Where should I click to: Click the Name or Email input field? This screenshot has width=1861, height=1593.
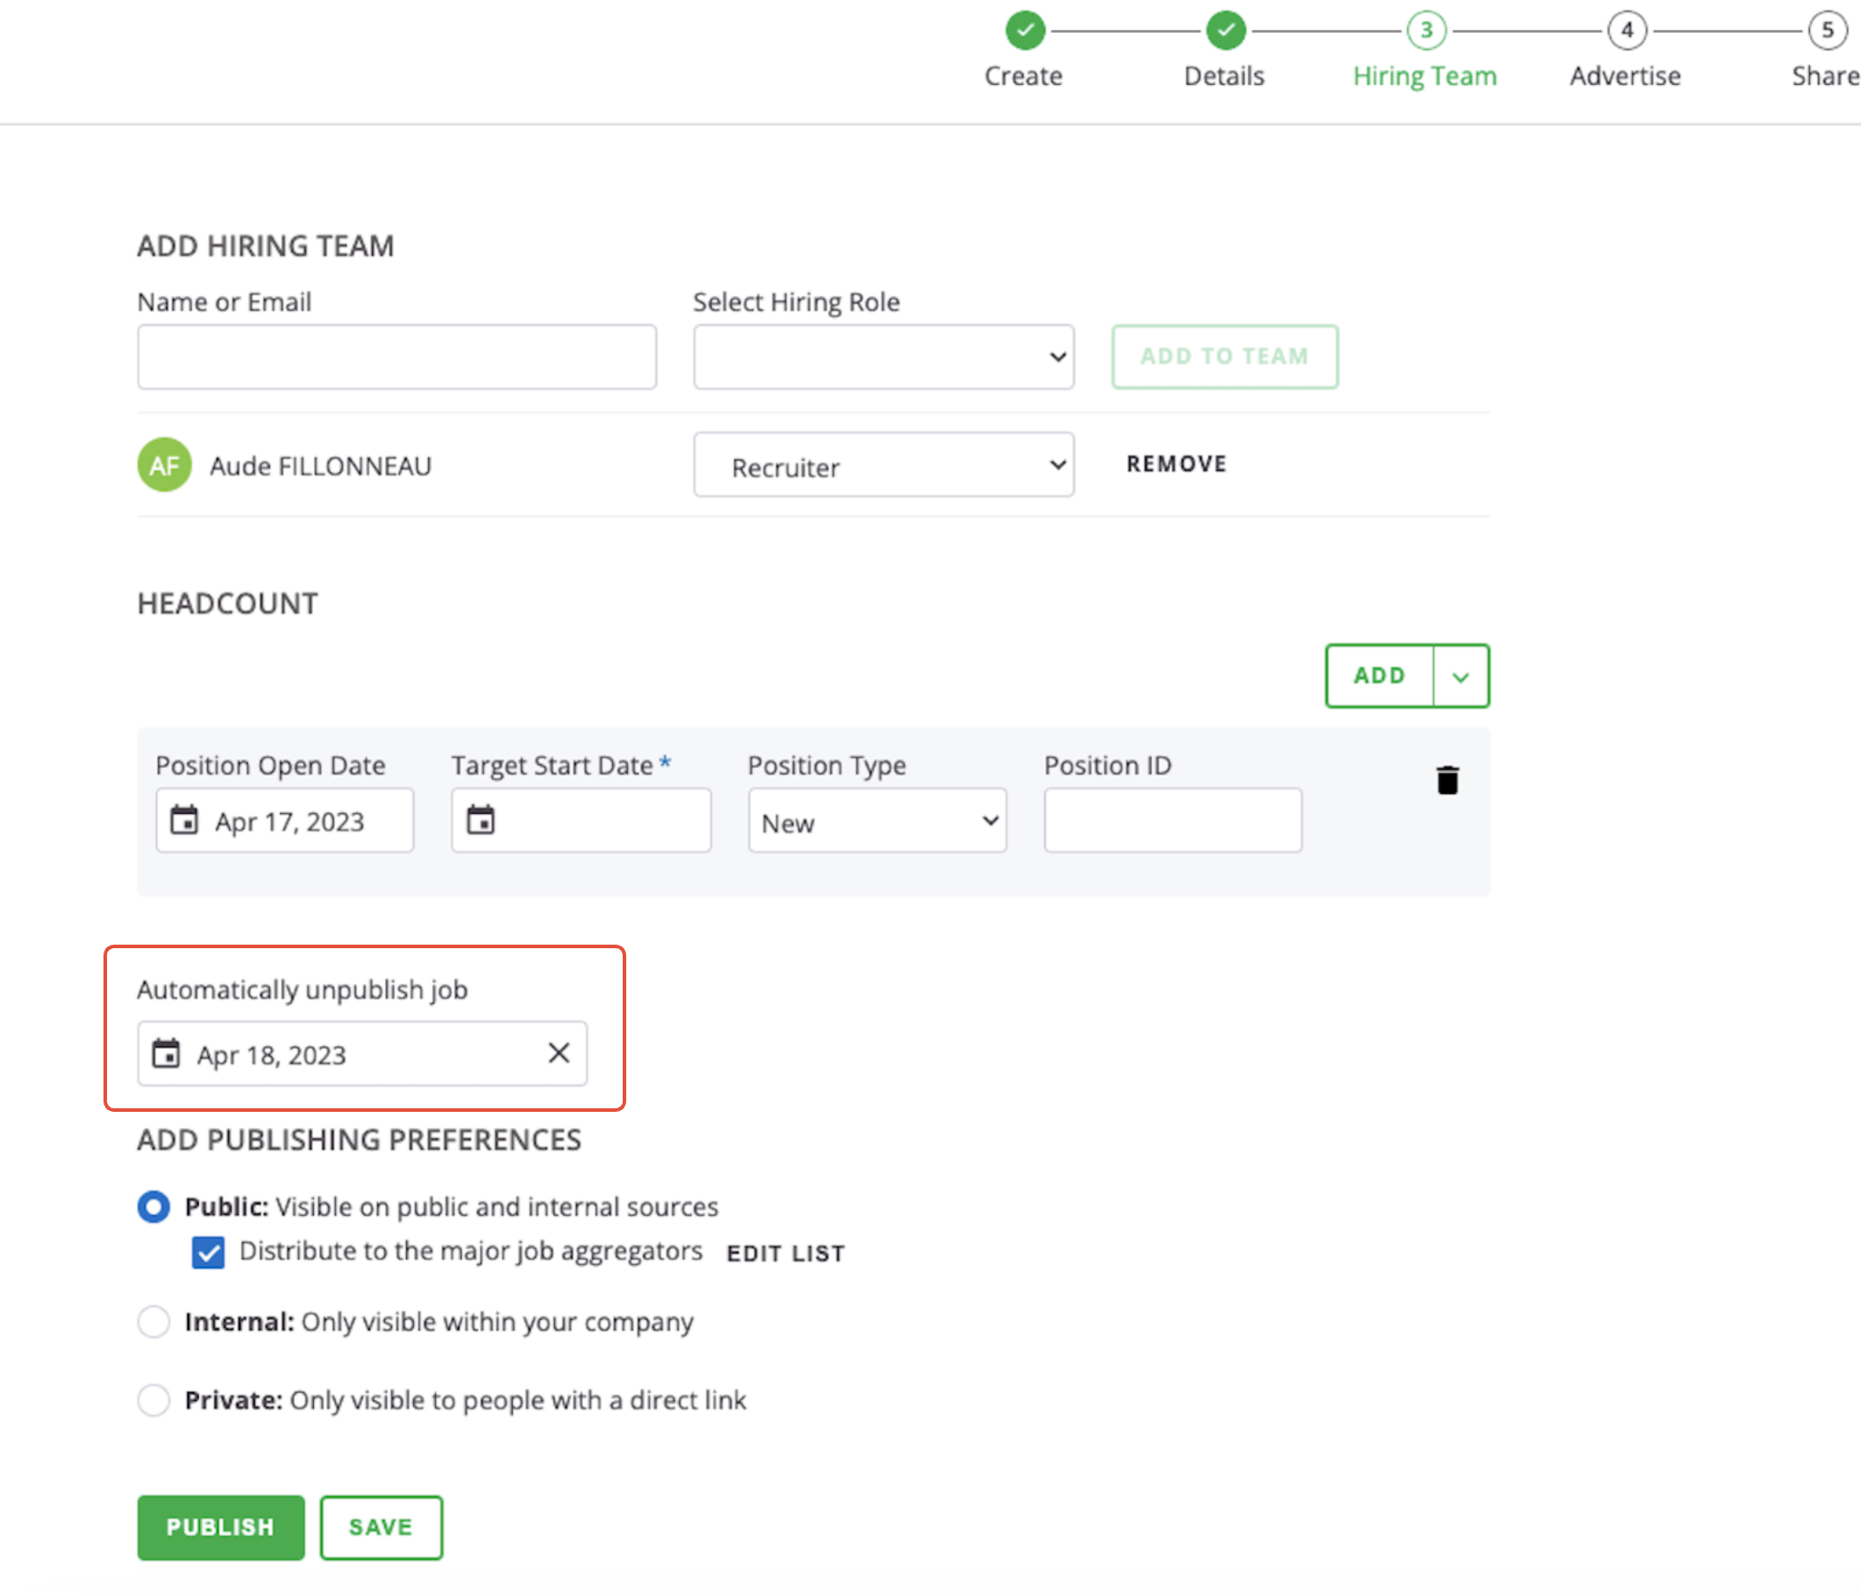[x=396, y=357]
